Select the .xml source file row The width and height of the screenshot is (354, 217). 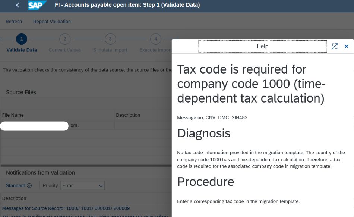click(x=86, y=125)
